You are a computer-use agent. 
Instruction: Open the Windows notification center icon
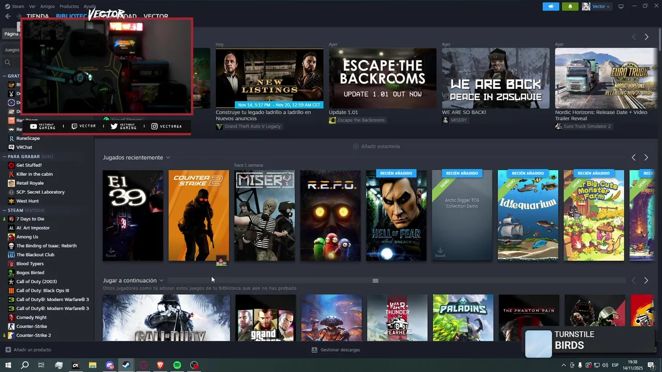651,365
